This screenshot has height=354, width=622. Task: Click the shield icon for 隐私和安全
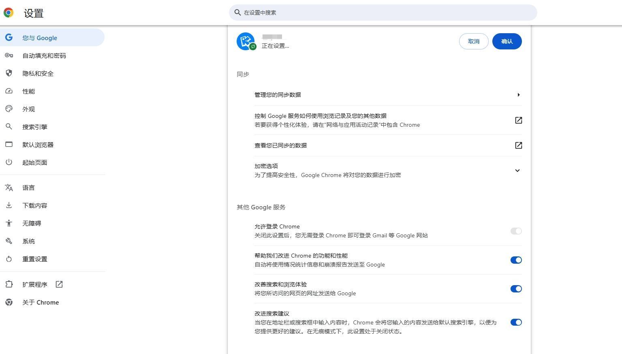click(x=9, y=73)
